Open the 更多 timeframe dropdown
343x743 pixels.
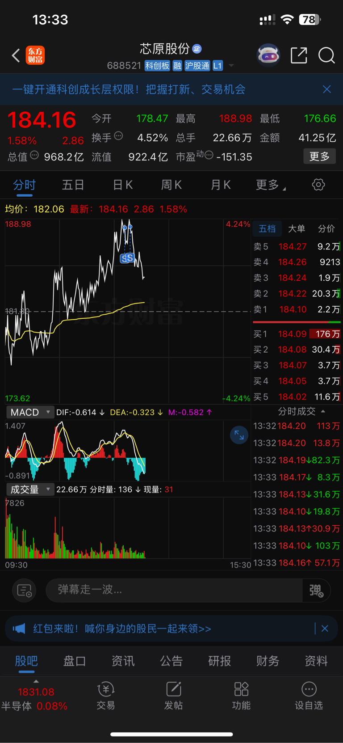pyautogui.click(x=271, y=185)
